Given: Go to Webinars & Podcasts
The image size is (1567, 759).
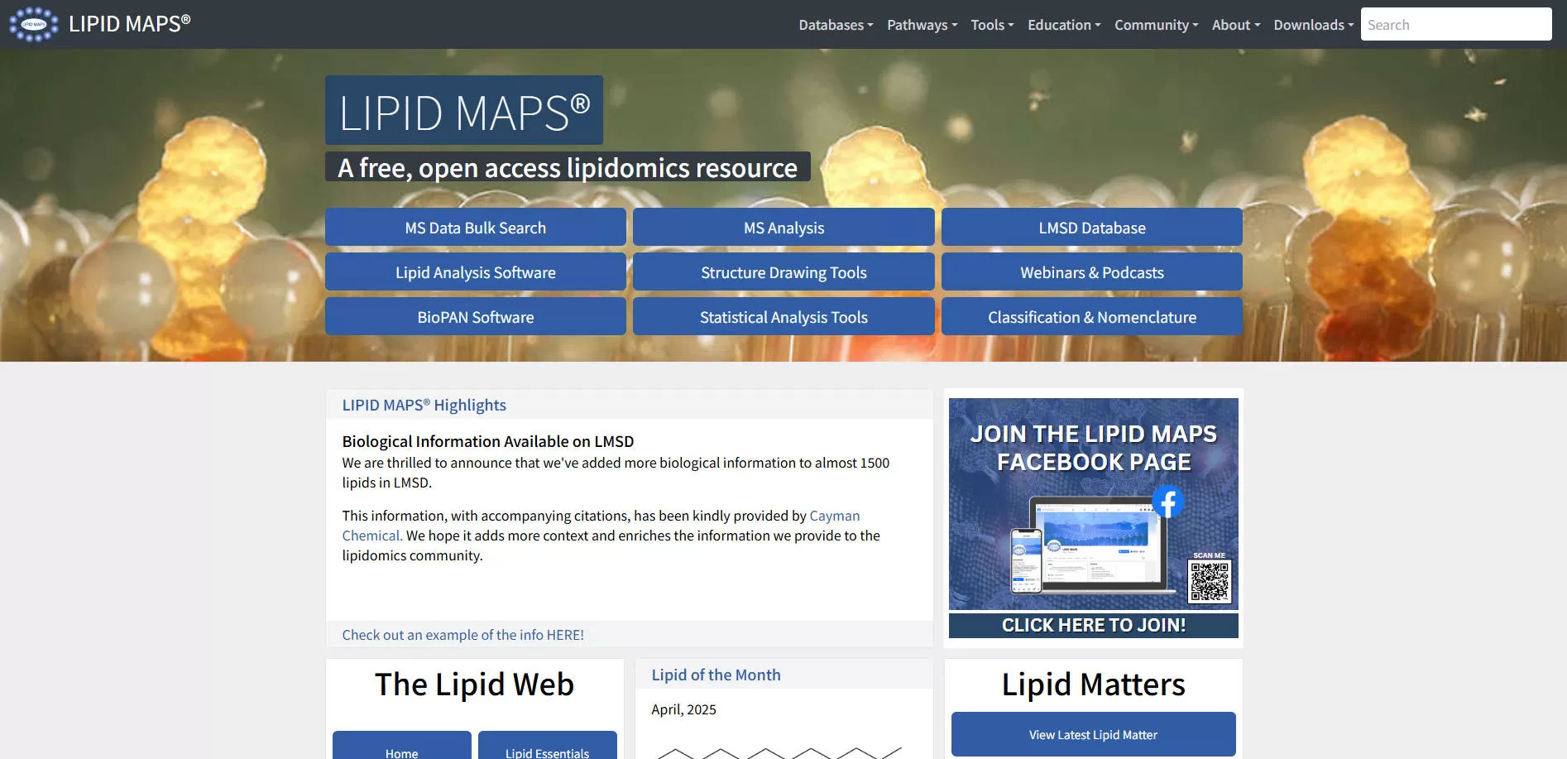Looking at the screenshot, I should click(1092, 271).
